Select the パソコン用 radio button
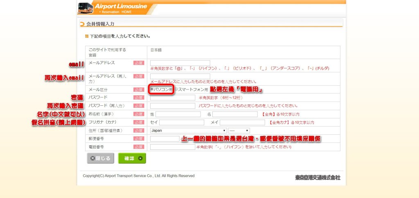 point(152,89)
